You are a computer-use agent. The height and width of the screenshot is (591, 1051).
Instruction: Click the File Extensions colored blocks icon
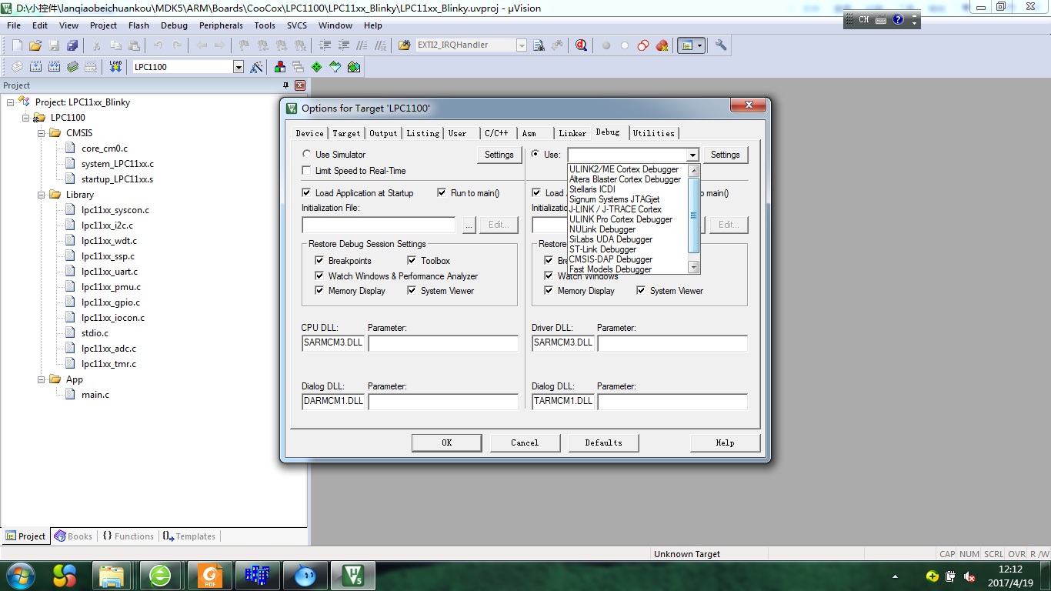tap(280, 67)
